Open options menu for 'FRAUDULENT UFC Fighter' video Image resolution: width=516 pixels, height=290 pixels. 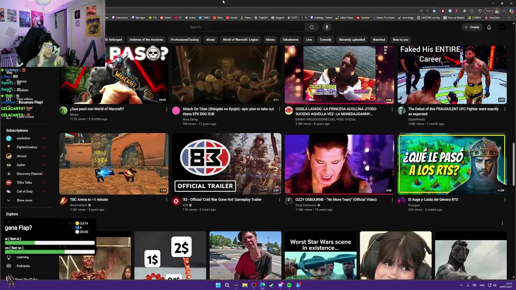505,109
